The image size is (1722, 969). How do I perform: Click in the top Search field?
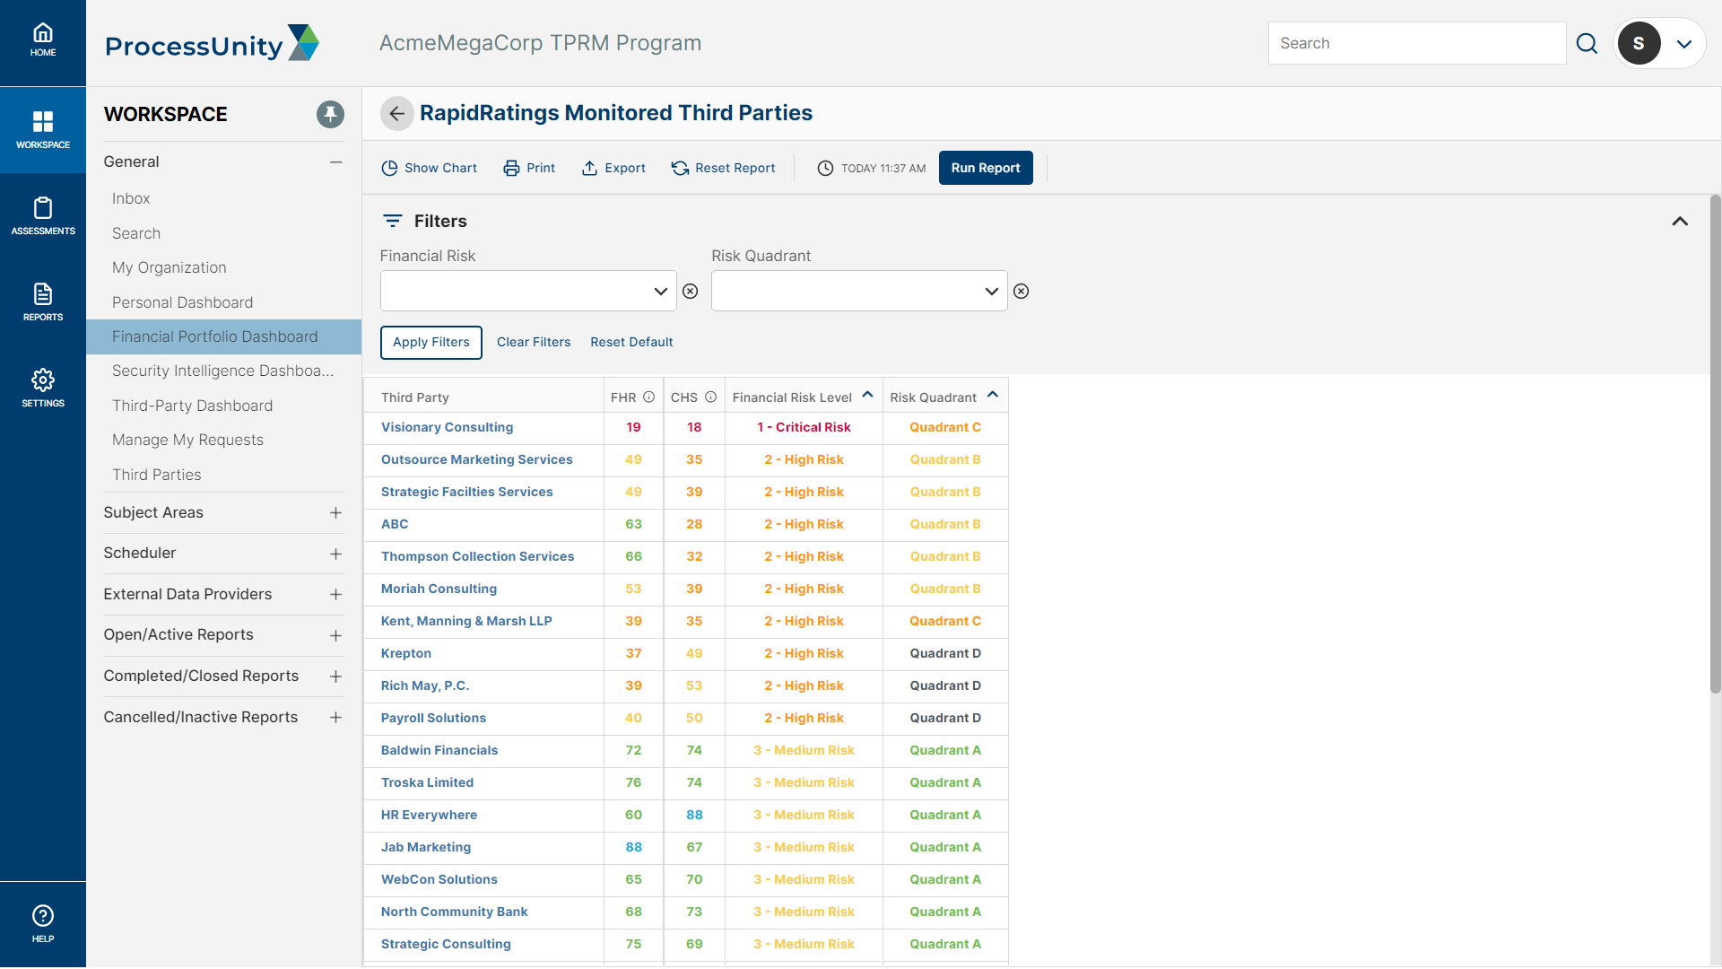1417,43
